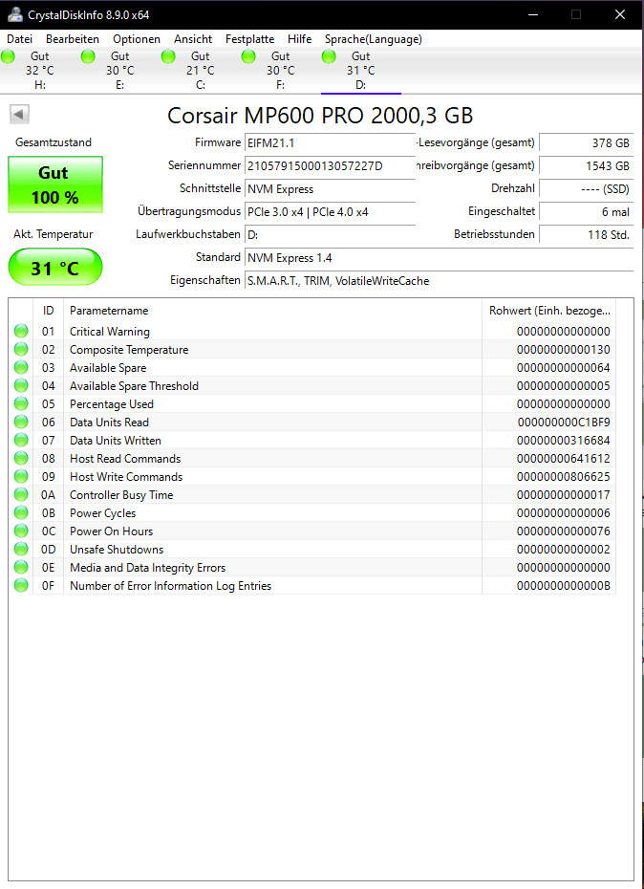Open the Optionen menu
644x889 pixels.
[137, 39]
